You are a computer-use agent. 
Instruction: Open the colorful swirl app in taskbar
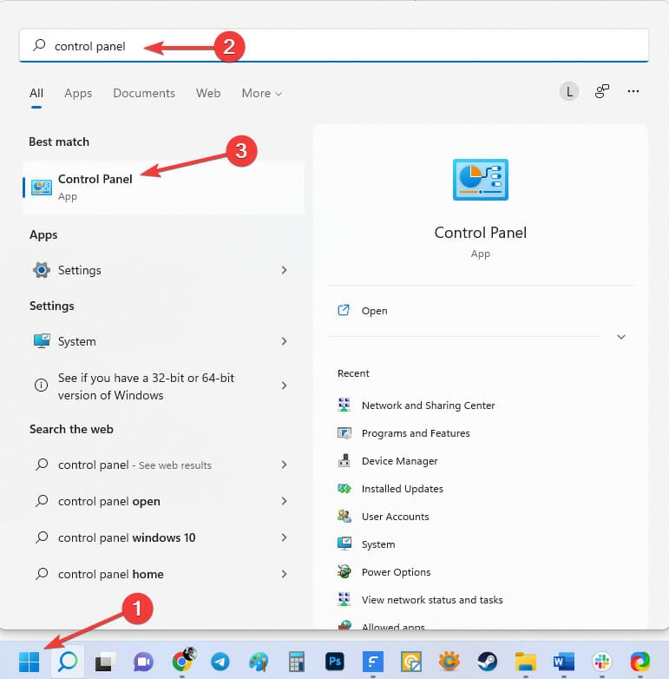click(640, 662)
